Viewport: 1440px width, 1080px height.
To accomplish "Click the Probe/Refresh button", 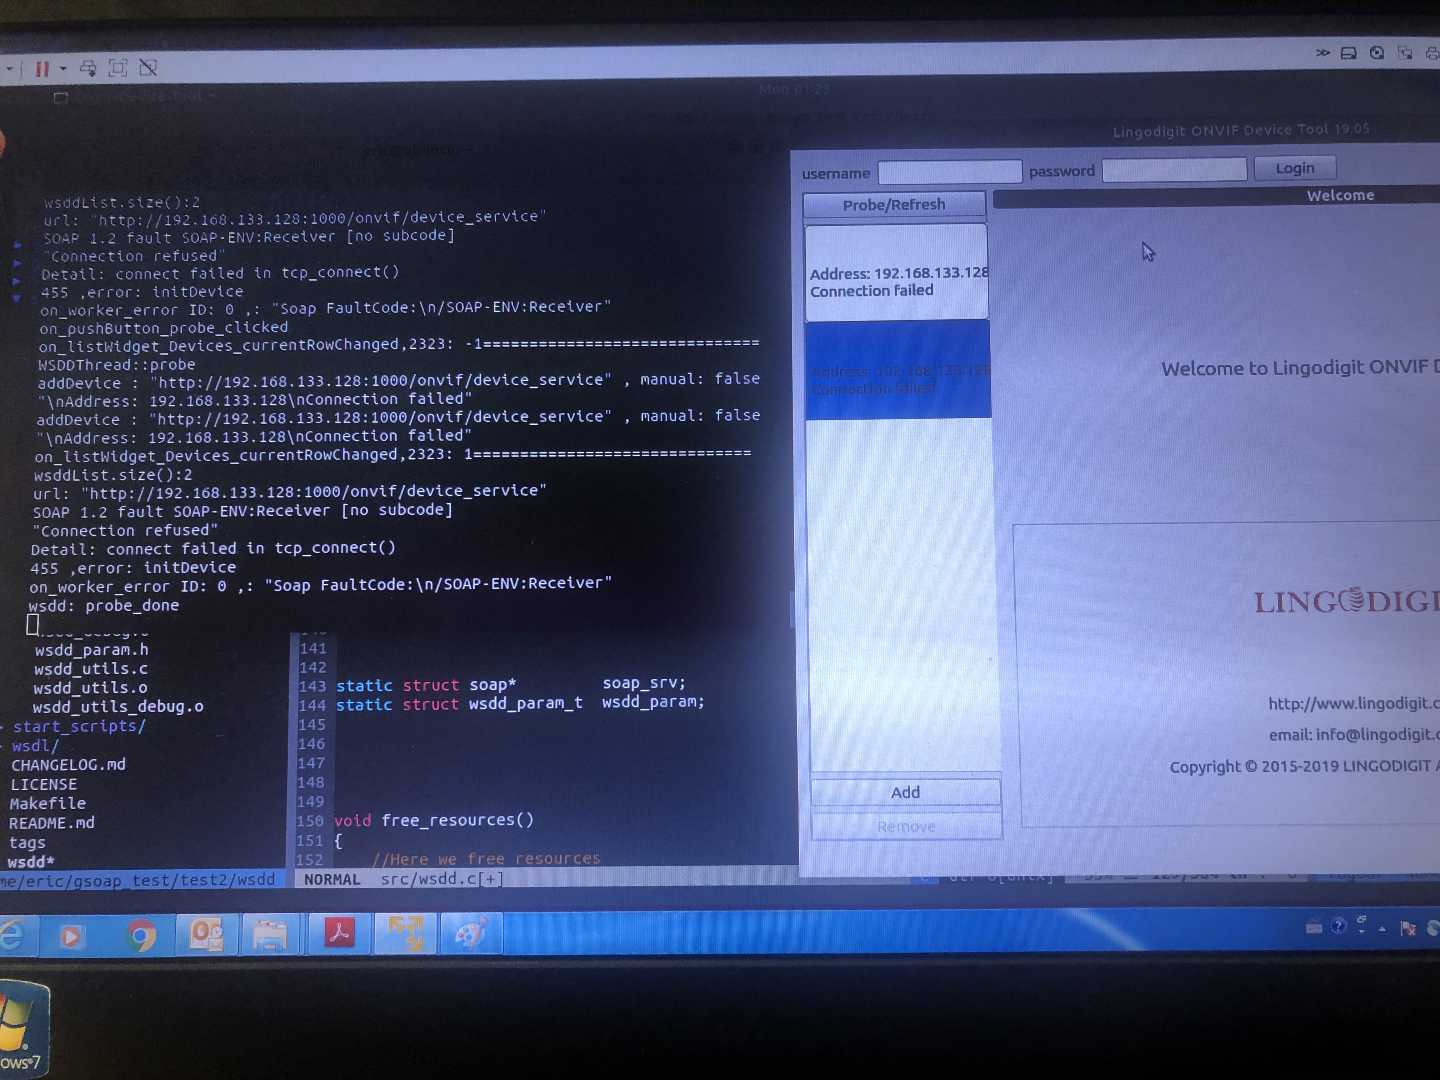I will 894,205.
